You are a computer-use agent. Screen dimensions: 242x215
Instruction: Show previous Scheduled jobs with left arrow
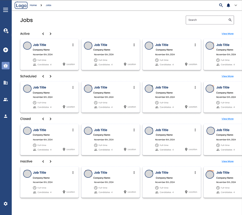click(x=43, y=76)
